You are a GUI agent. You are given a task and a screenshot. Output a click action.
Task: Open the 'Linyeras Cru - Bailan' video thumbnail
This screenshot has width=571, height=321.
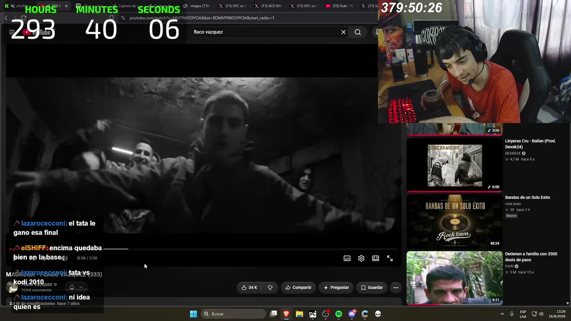coord(455,165)
